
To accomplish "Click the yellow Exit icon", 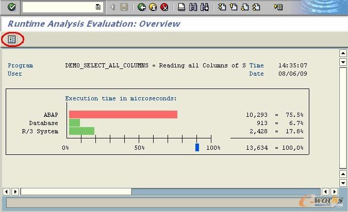I will tap(153, 7).
